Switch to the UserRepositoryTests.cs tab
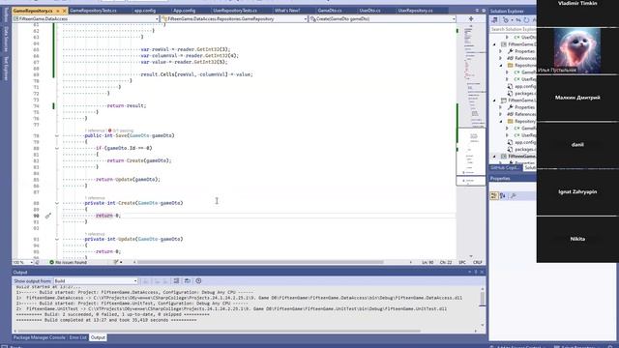619x348 pixels. pyautogui.click(x=235, y=11)
